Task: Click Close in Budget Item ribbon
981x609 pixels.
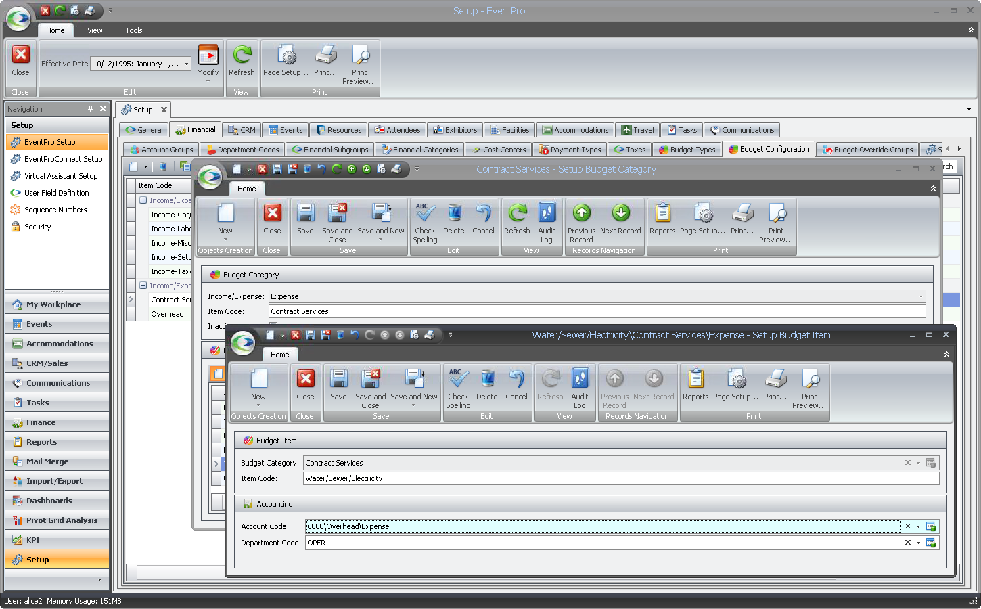Action: (305, 386)
